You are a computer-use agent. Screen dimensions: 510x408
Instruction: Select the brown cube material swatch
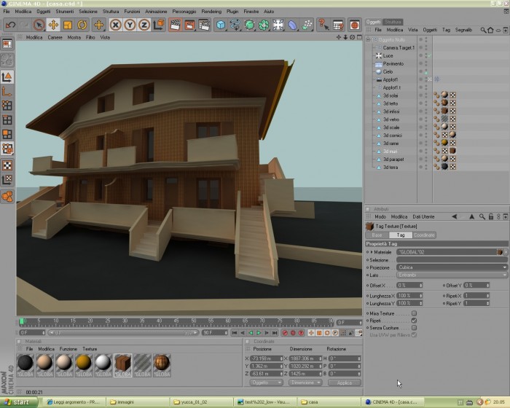pos(122,363)
